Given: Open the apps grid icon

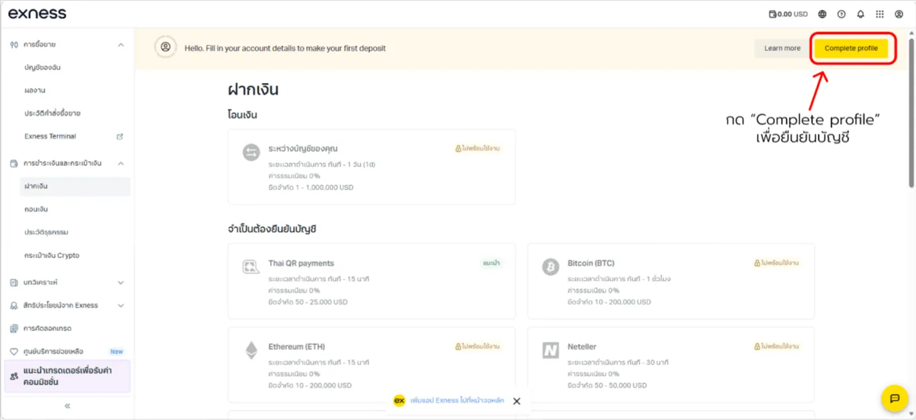Looking at the screenshot, I should [880, 14].
